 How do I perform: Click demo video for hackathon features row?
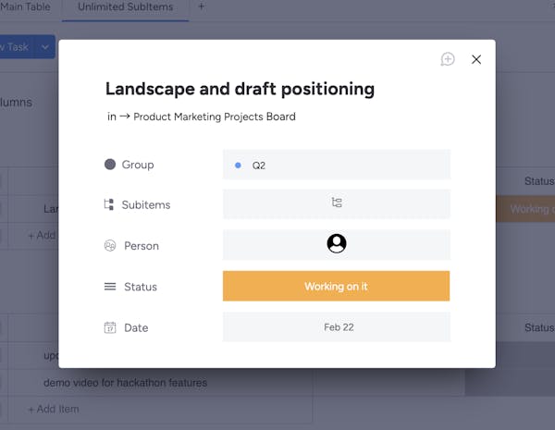(125, 383)
